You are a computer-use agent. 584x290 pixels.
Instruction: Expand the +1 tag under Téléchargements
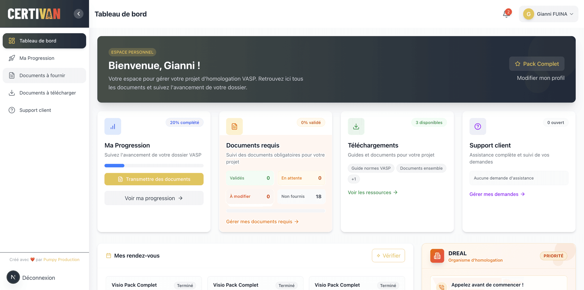click(x=354, y=179)
